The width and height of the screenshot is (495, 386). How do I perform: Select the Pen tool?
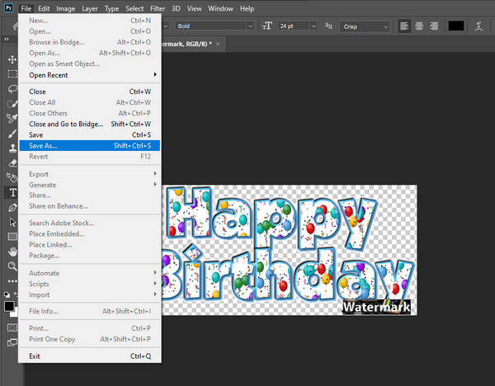point(12,207)
